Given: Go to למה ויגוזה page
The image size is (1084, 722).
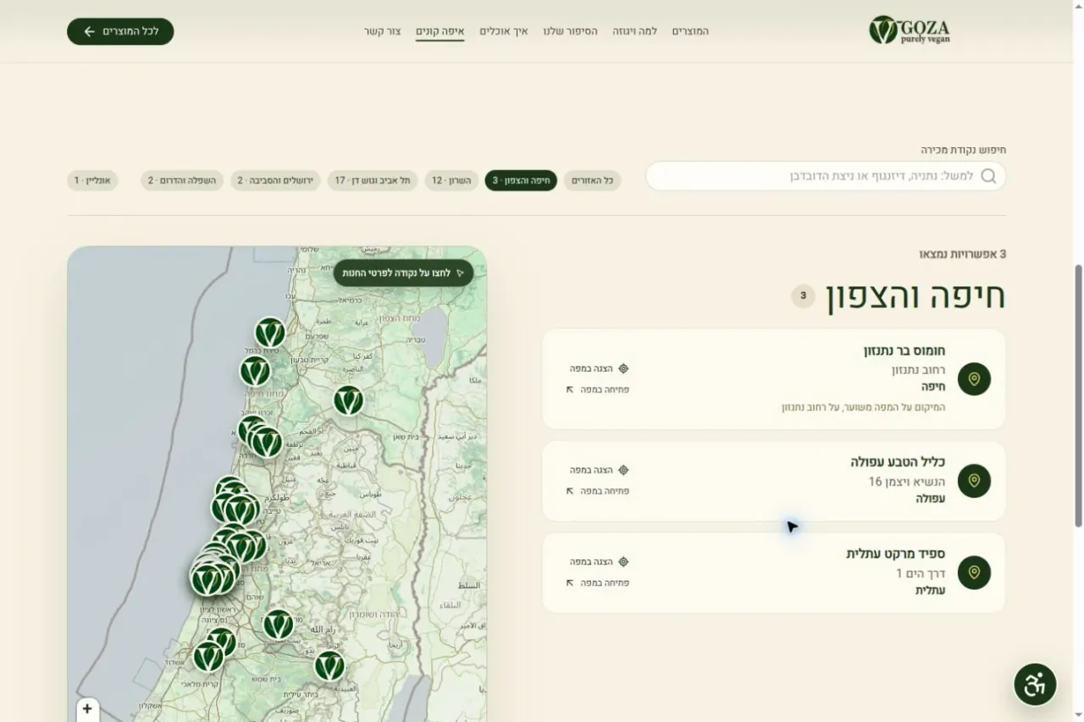Looking at the screenshot, I should click(634, 31).
